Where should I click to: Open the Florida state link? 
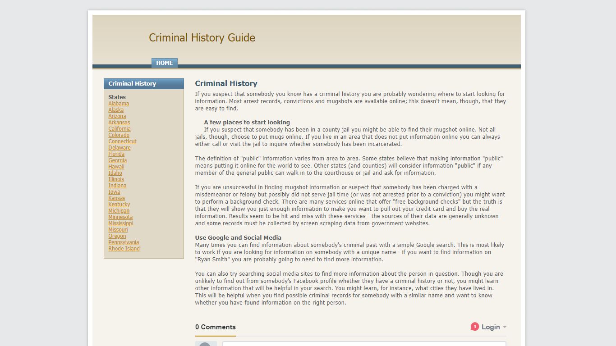(x=116, y=154)
